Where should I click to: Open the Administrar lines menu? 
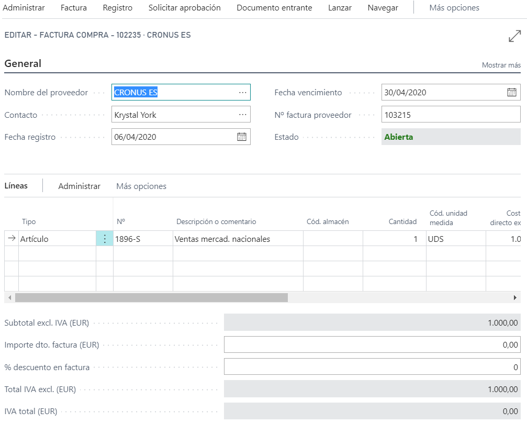pos(80,186)
